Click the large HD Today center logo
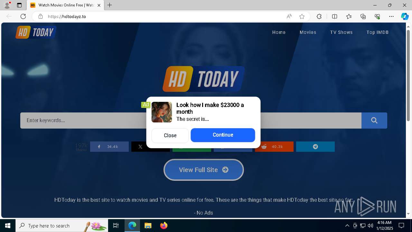Image resolution: width=412 pixels, height=232 pixels. pos(203,79)
